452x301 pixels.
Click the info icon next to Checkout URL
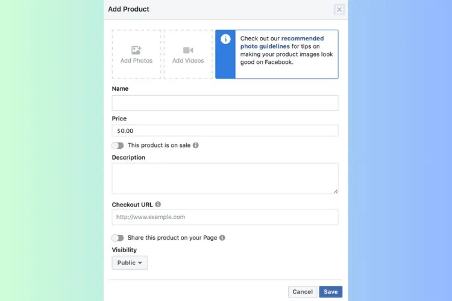pyautogui.click(x=158, y=205)
